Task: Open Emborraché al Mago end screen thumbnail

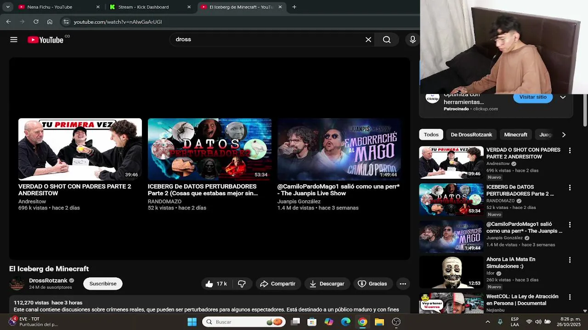Action: [339, 149]
